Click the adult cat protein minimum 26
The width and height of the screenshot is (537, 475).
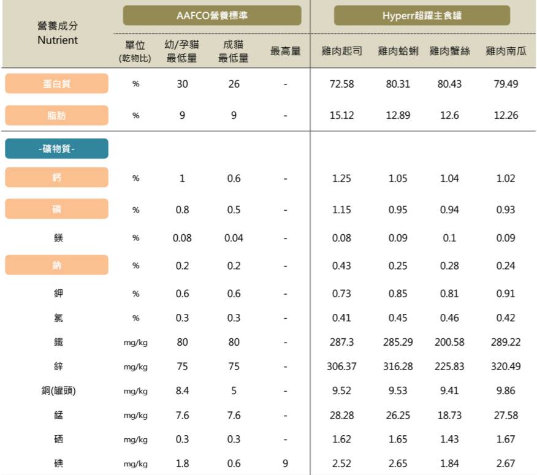tap(234, 84)
